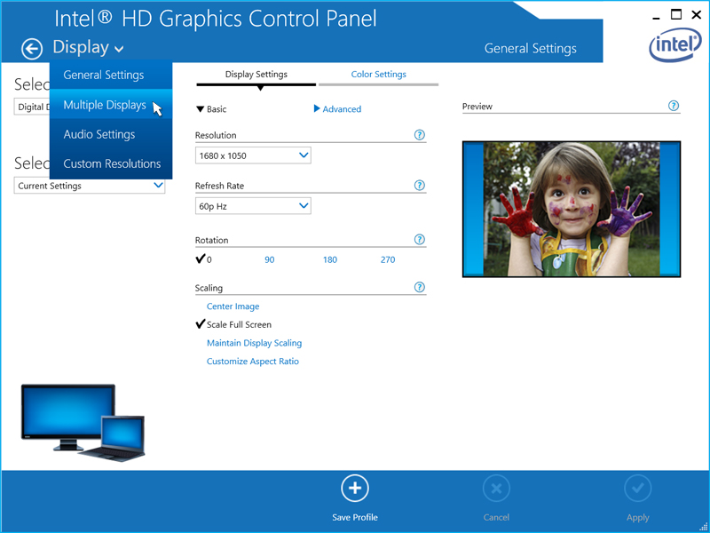Screen dimensions: 710x533
Task: Click the Save Profile label
Action: (355, 517)
